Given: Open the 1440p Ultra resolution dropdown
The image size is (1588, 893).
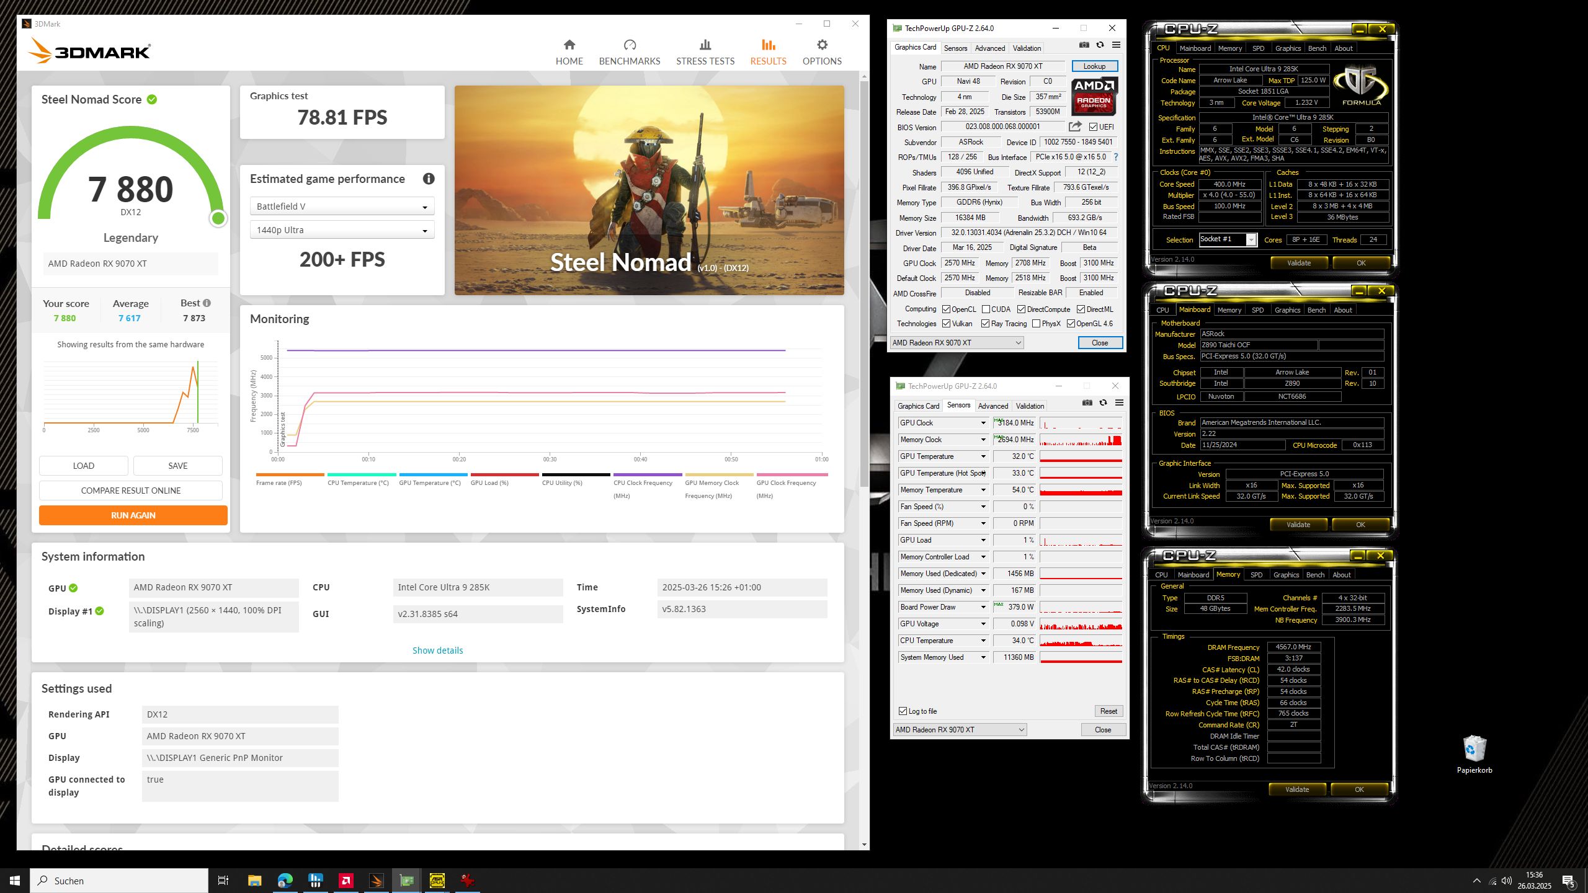Looking at the screenshot, I should coord(342,230).
